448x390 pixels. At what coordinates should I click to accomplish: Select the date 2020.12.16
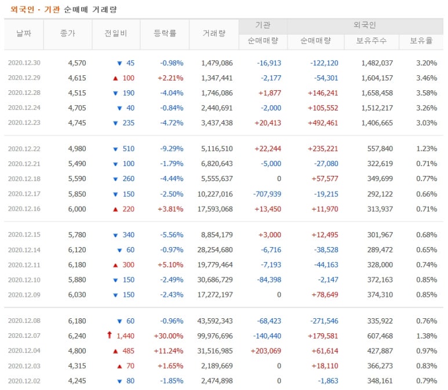pyautogui.click(x=24, y=209)
